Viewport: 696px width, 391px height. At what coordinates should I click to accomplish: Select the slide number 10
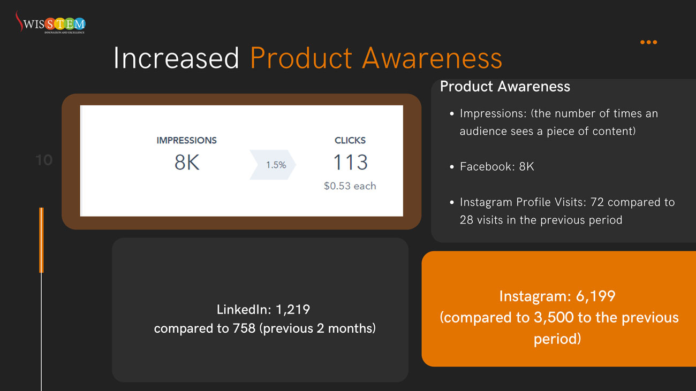click(x=44, y=160)
